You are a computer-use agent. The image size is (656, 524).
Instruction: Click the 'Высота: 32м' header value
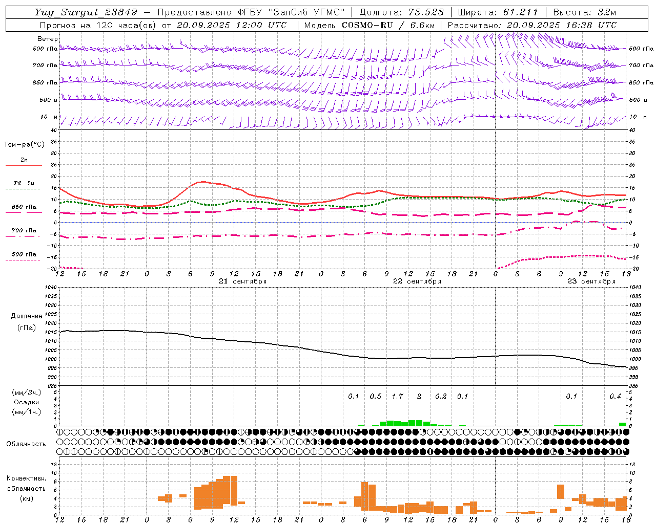585,12
